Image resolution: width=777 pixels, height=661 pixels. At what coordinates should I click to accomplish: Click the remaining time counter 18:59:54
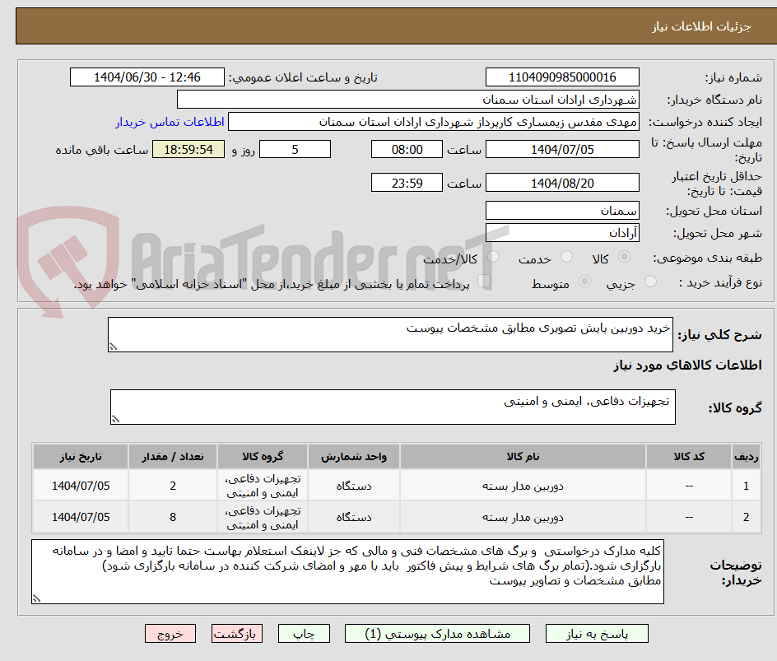(x=188, y=149)
